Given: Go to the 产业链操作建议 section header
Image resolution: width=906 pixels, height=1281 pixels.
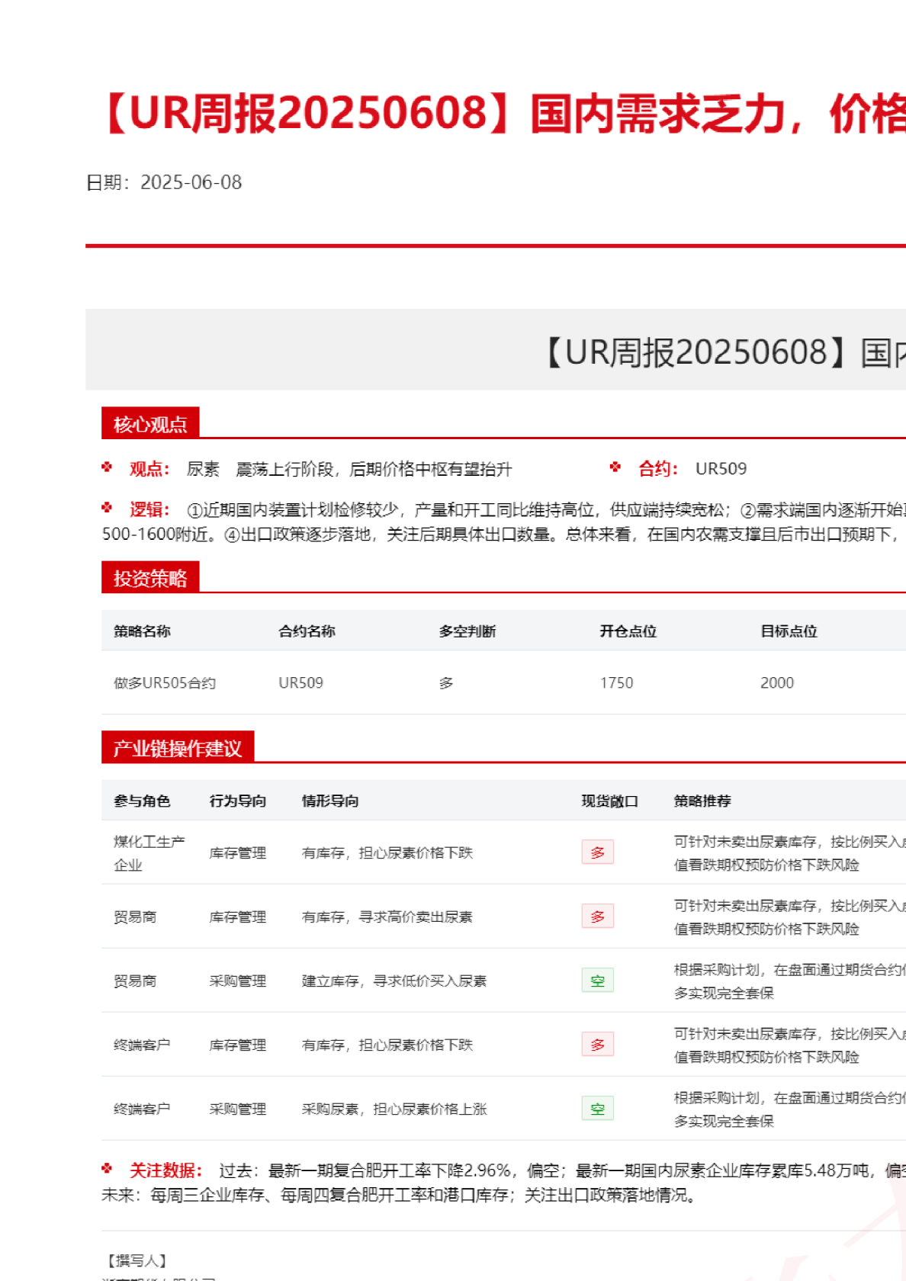Looking at the screenshot, I should click(x=178, y=748).
